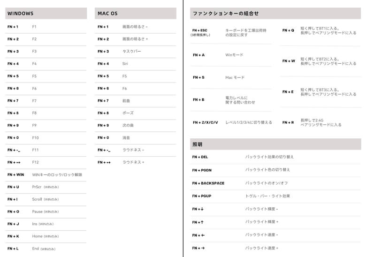Select the WINキーのロック/ロック解除 description
Image resolution: width=366 pixels, height=257 pixels.
point(57,174)
